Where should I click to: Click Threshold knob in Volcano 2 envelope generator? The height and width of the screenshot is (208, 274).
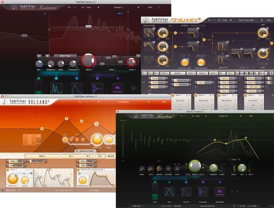[x=83, y=180]
